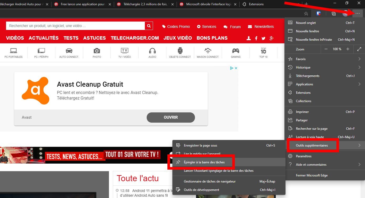This screenshot has height=198, width=365.
Task: Click the favorites star icon in address bar
Action: (x=306, y=14)
